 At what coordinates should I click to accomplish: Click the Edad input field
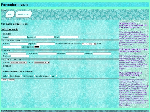click(x=12, y=47)
